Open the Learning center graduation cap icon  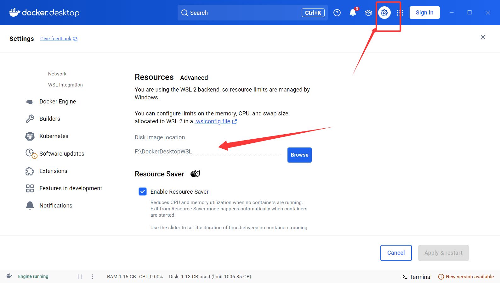(368, 13)
